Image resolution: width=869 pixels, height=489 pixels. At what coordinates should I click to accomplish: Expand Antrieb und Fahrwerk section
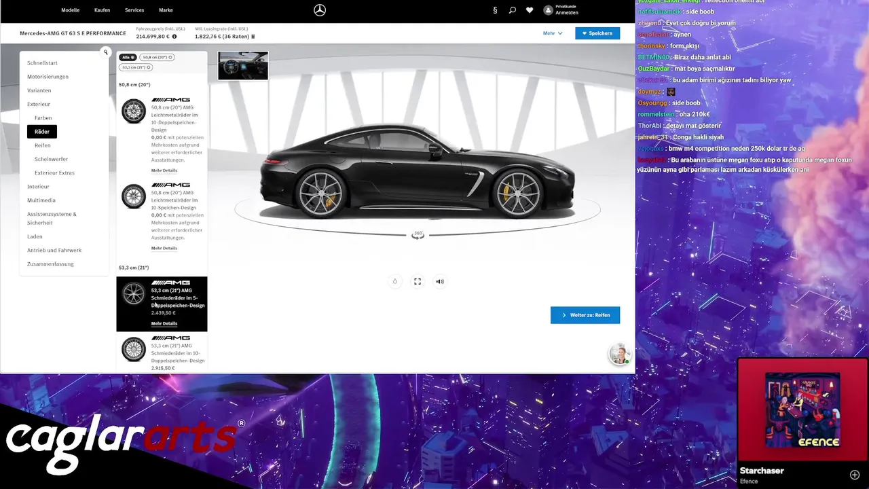click(x=54, y=250)
